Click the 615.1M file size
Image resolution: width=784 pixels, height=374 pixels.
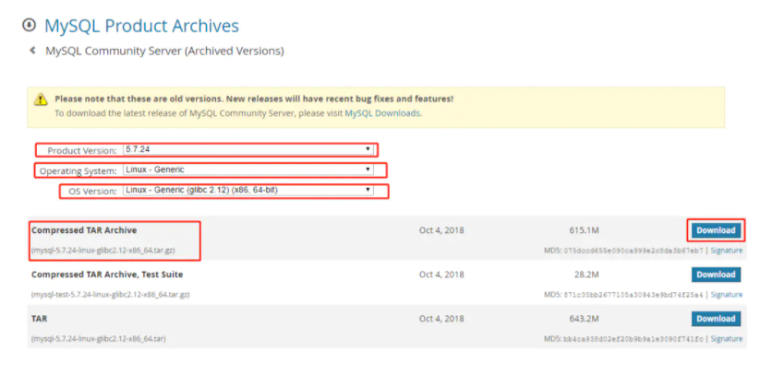pos(584,230)
